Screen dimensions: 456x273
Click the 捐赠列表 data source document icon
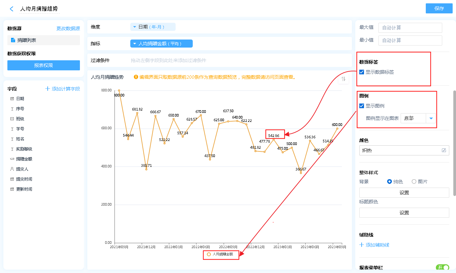pos(13,40)
